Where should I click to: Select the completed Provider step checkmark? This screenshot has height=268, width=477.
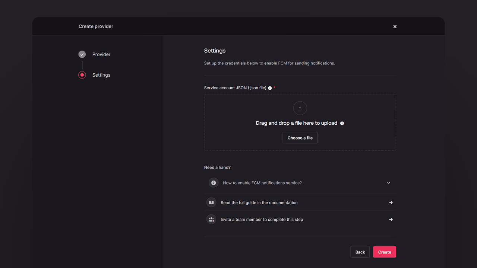click(82, 54)
